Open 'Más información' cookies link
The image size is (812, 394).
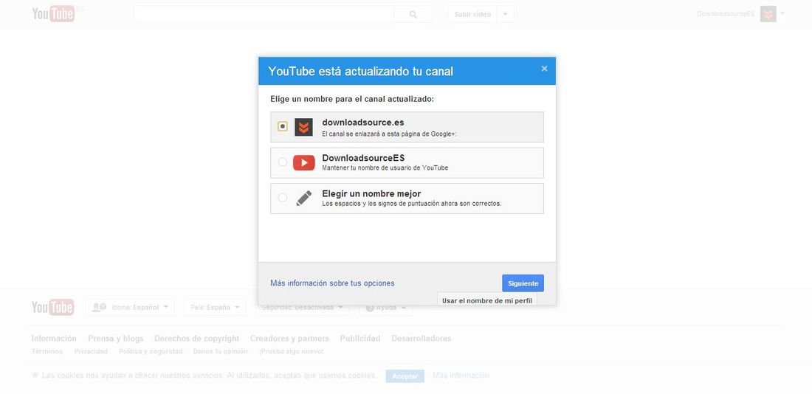[461, 376]
